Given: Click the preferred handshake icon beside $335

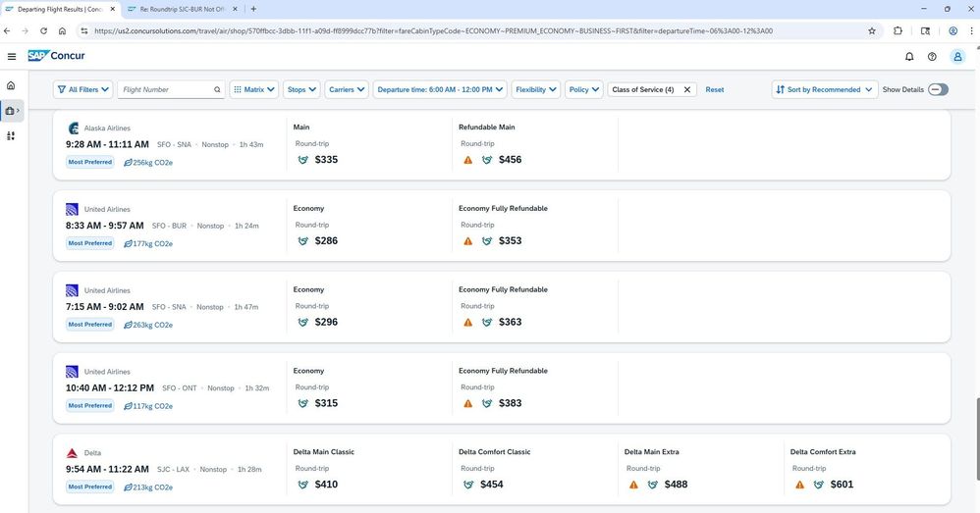Looking at the screenshot, I should 303,160.
